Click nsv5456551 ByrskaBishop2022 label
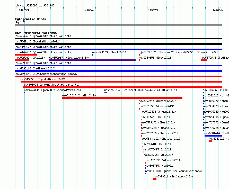Screen dimensions: 229x189 point(43,79)
